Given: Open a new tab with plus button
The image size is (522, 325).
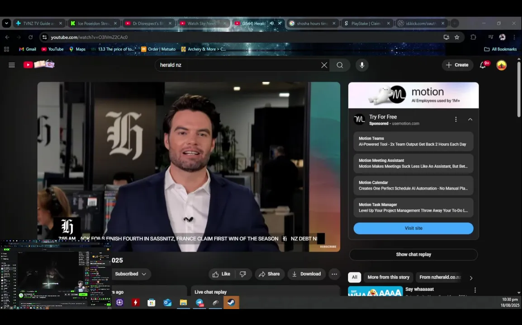Looking at the screenshot, I should point(454,23).
